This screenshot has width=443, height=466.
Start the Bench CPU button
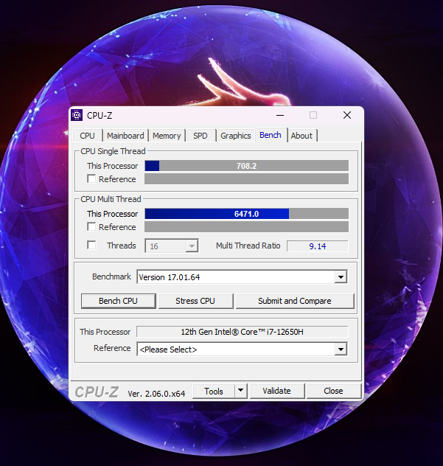(118, 301)
